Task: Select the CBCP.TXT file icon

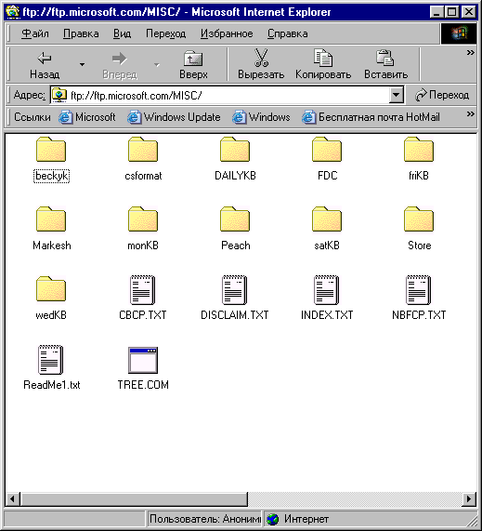Action: (143, 289)
